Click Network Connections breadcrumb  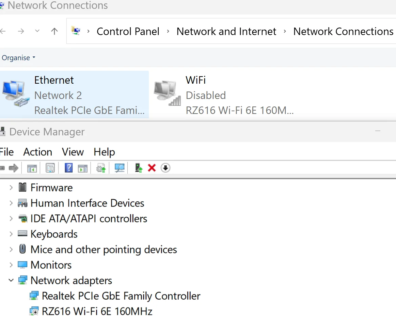pyautogui.click(x=344, y=32)
